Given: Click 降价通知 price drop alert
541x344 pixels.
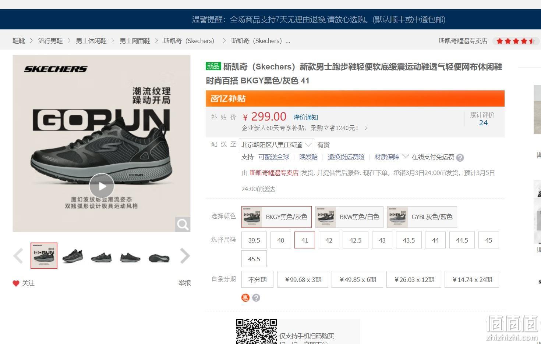Looking at the screenshot, I should (305, 117).
